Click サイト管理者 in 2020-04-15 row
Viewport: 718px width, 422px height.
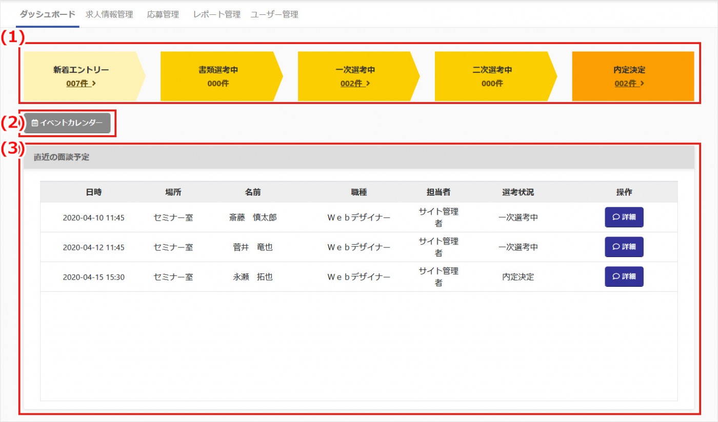(438, 277)
